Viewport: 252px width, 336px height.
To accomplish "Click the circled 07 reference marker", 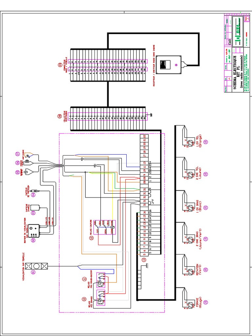I will [x=18, y=154].
